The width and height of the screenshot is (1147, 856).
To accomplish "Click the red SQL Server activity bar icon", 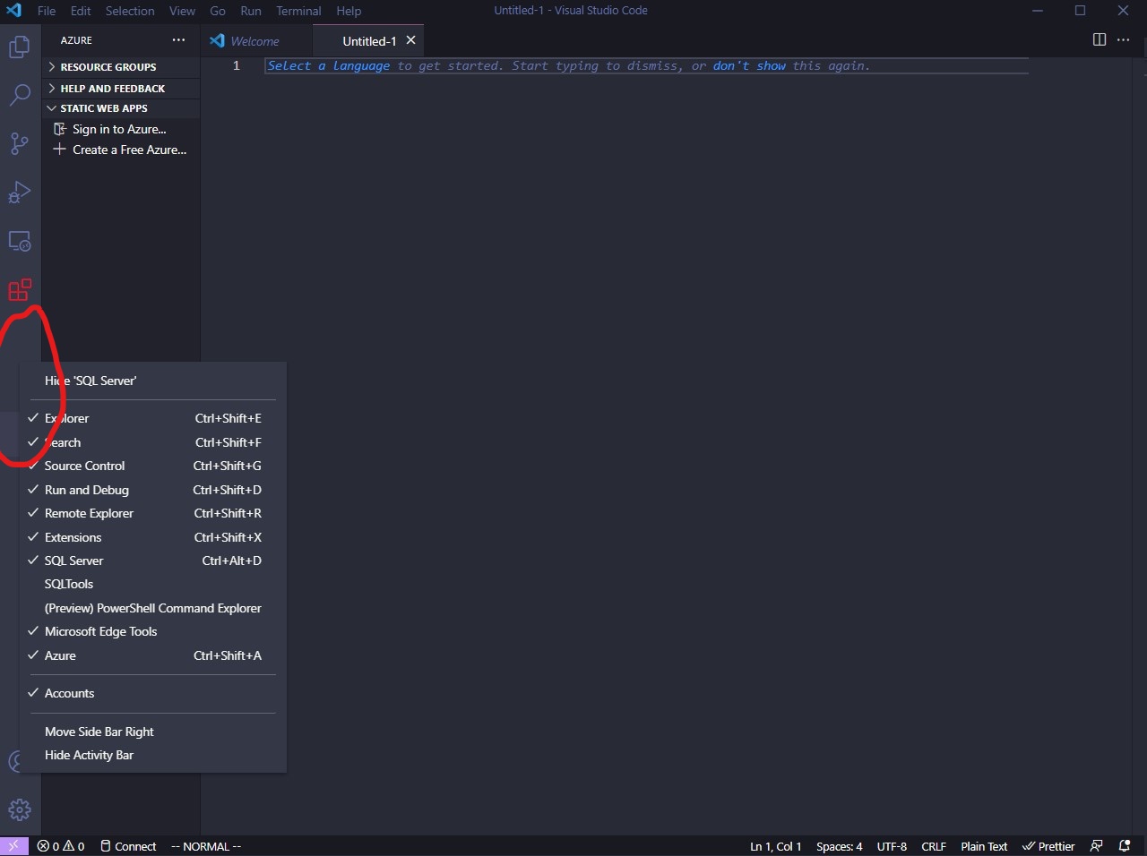I will point(20,289).
